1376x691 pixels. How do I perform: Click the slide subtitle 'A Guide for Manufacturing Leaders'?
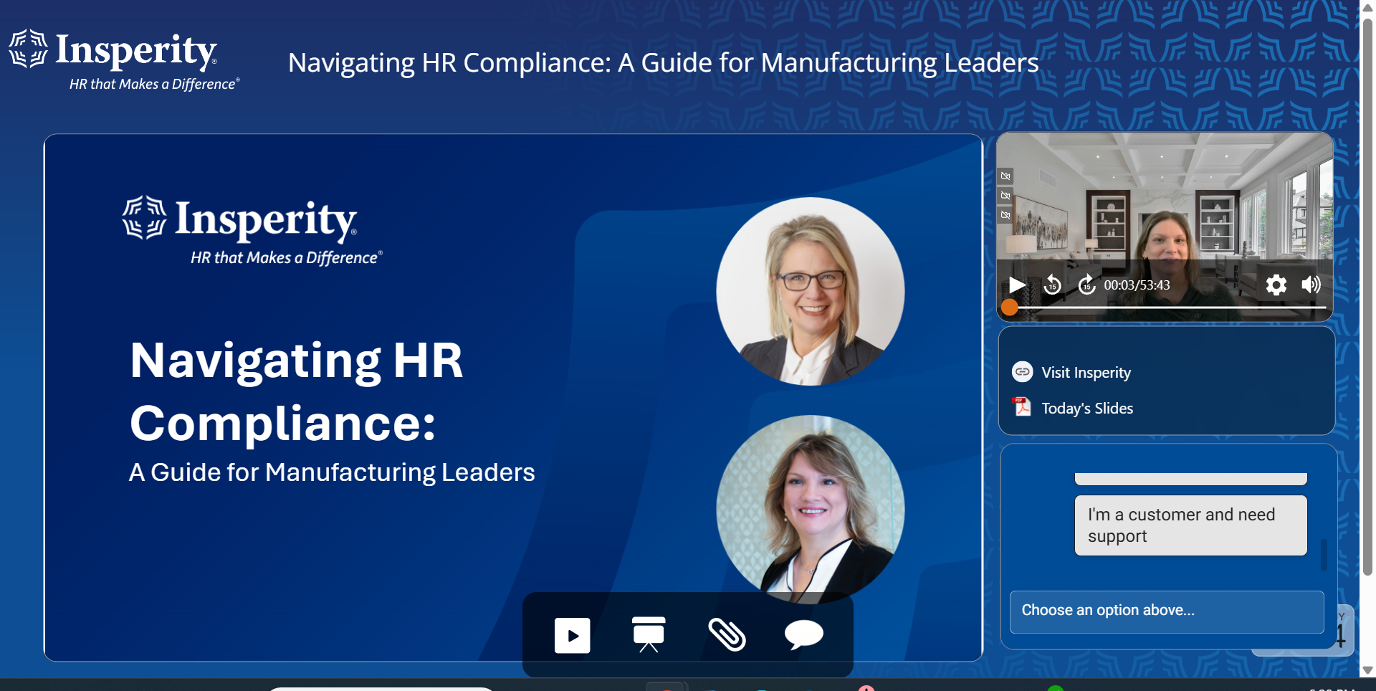pos(332,472)
